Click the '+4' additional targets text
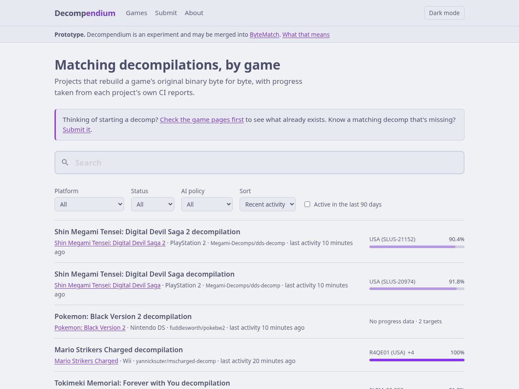This screenshot has height=389, width=519. (411, 353)
